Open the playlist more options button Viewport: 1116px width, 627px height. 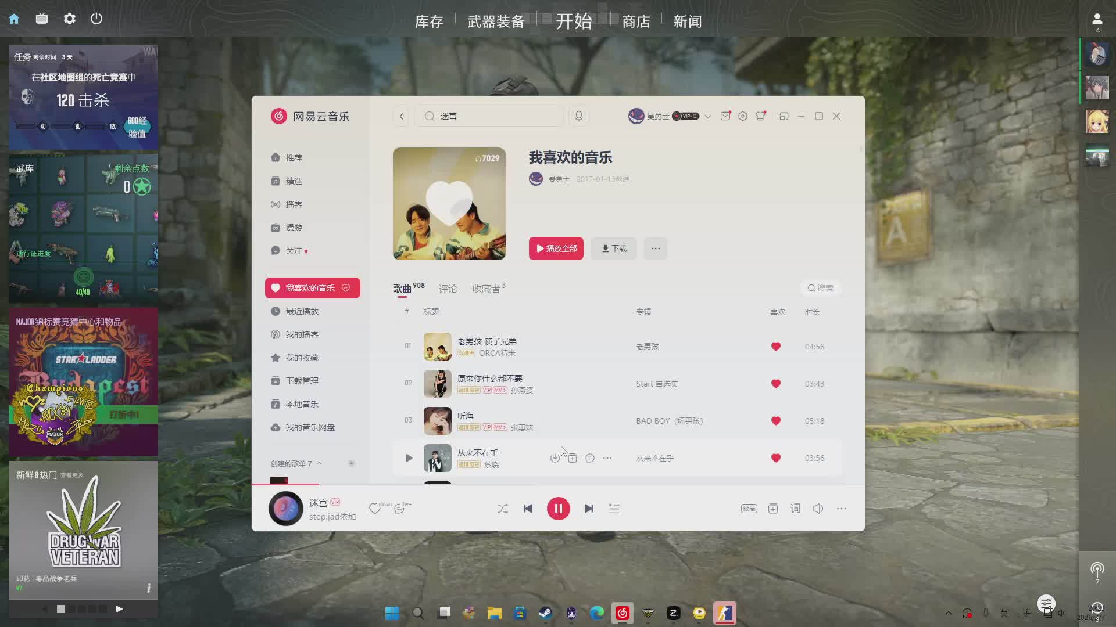pyautogui.click(x=655, y=248)
